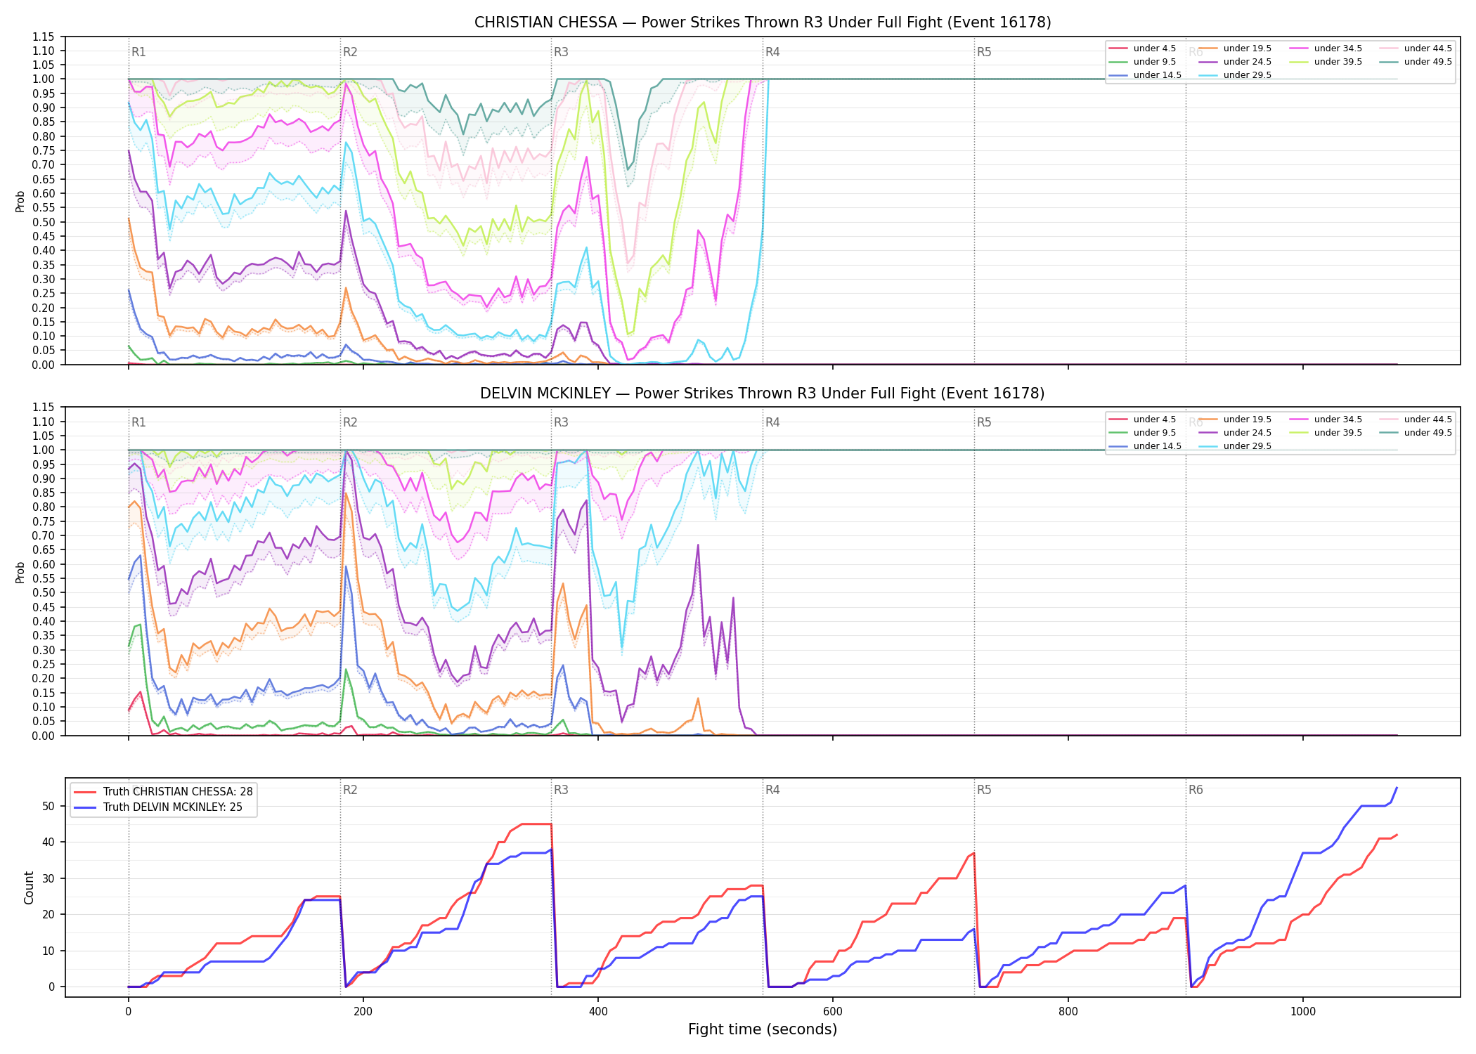Click the red line swatch for Truth Chessa
Viewport: 1476px width, 1054px height.
click(85, 792)
